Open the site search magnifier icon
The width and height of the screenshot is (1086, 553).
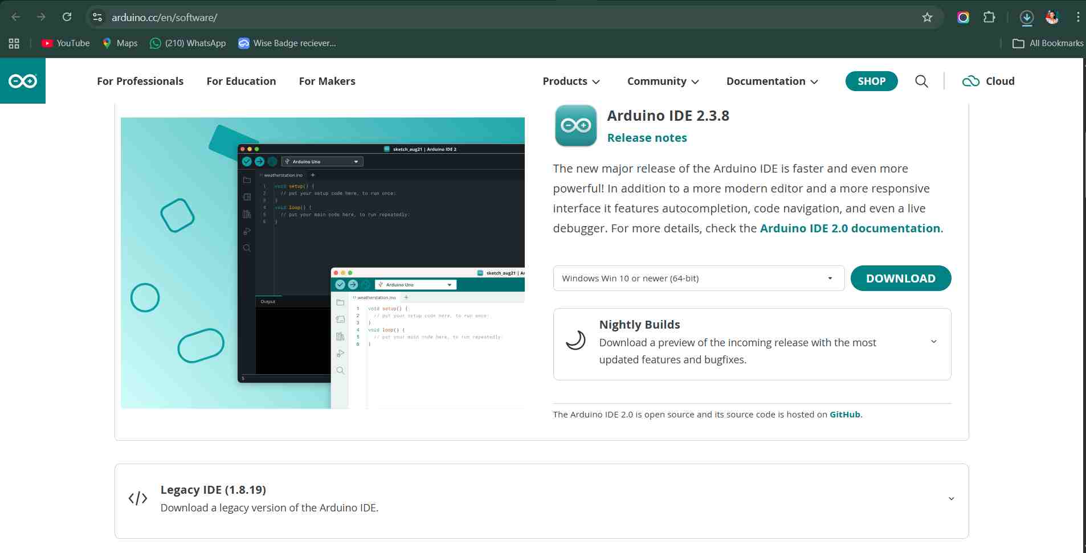[921, 81]
